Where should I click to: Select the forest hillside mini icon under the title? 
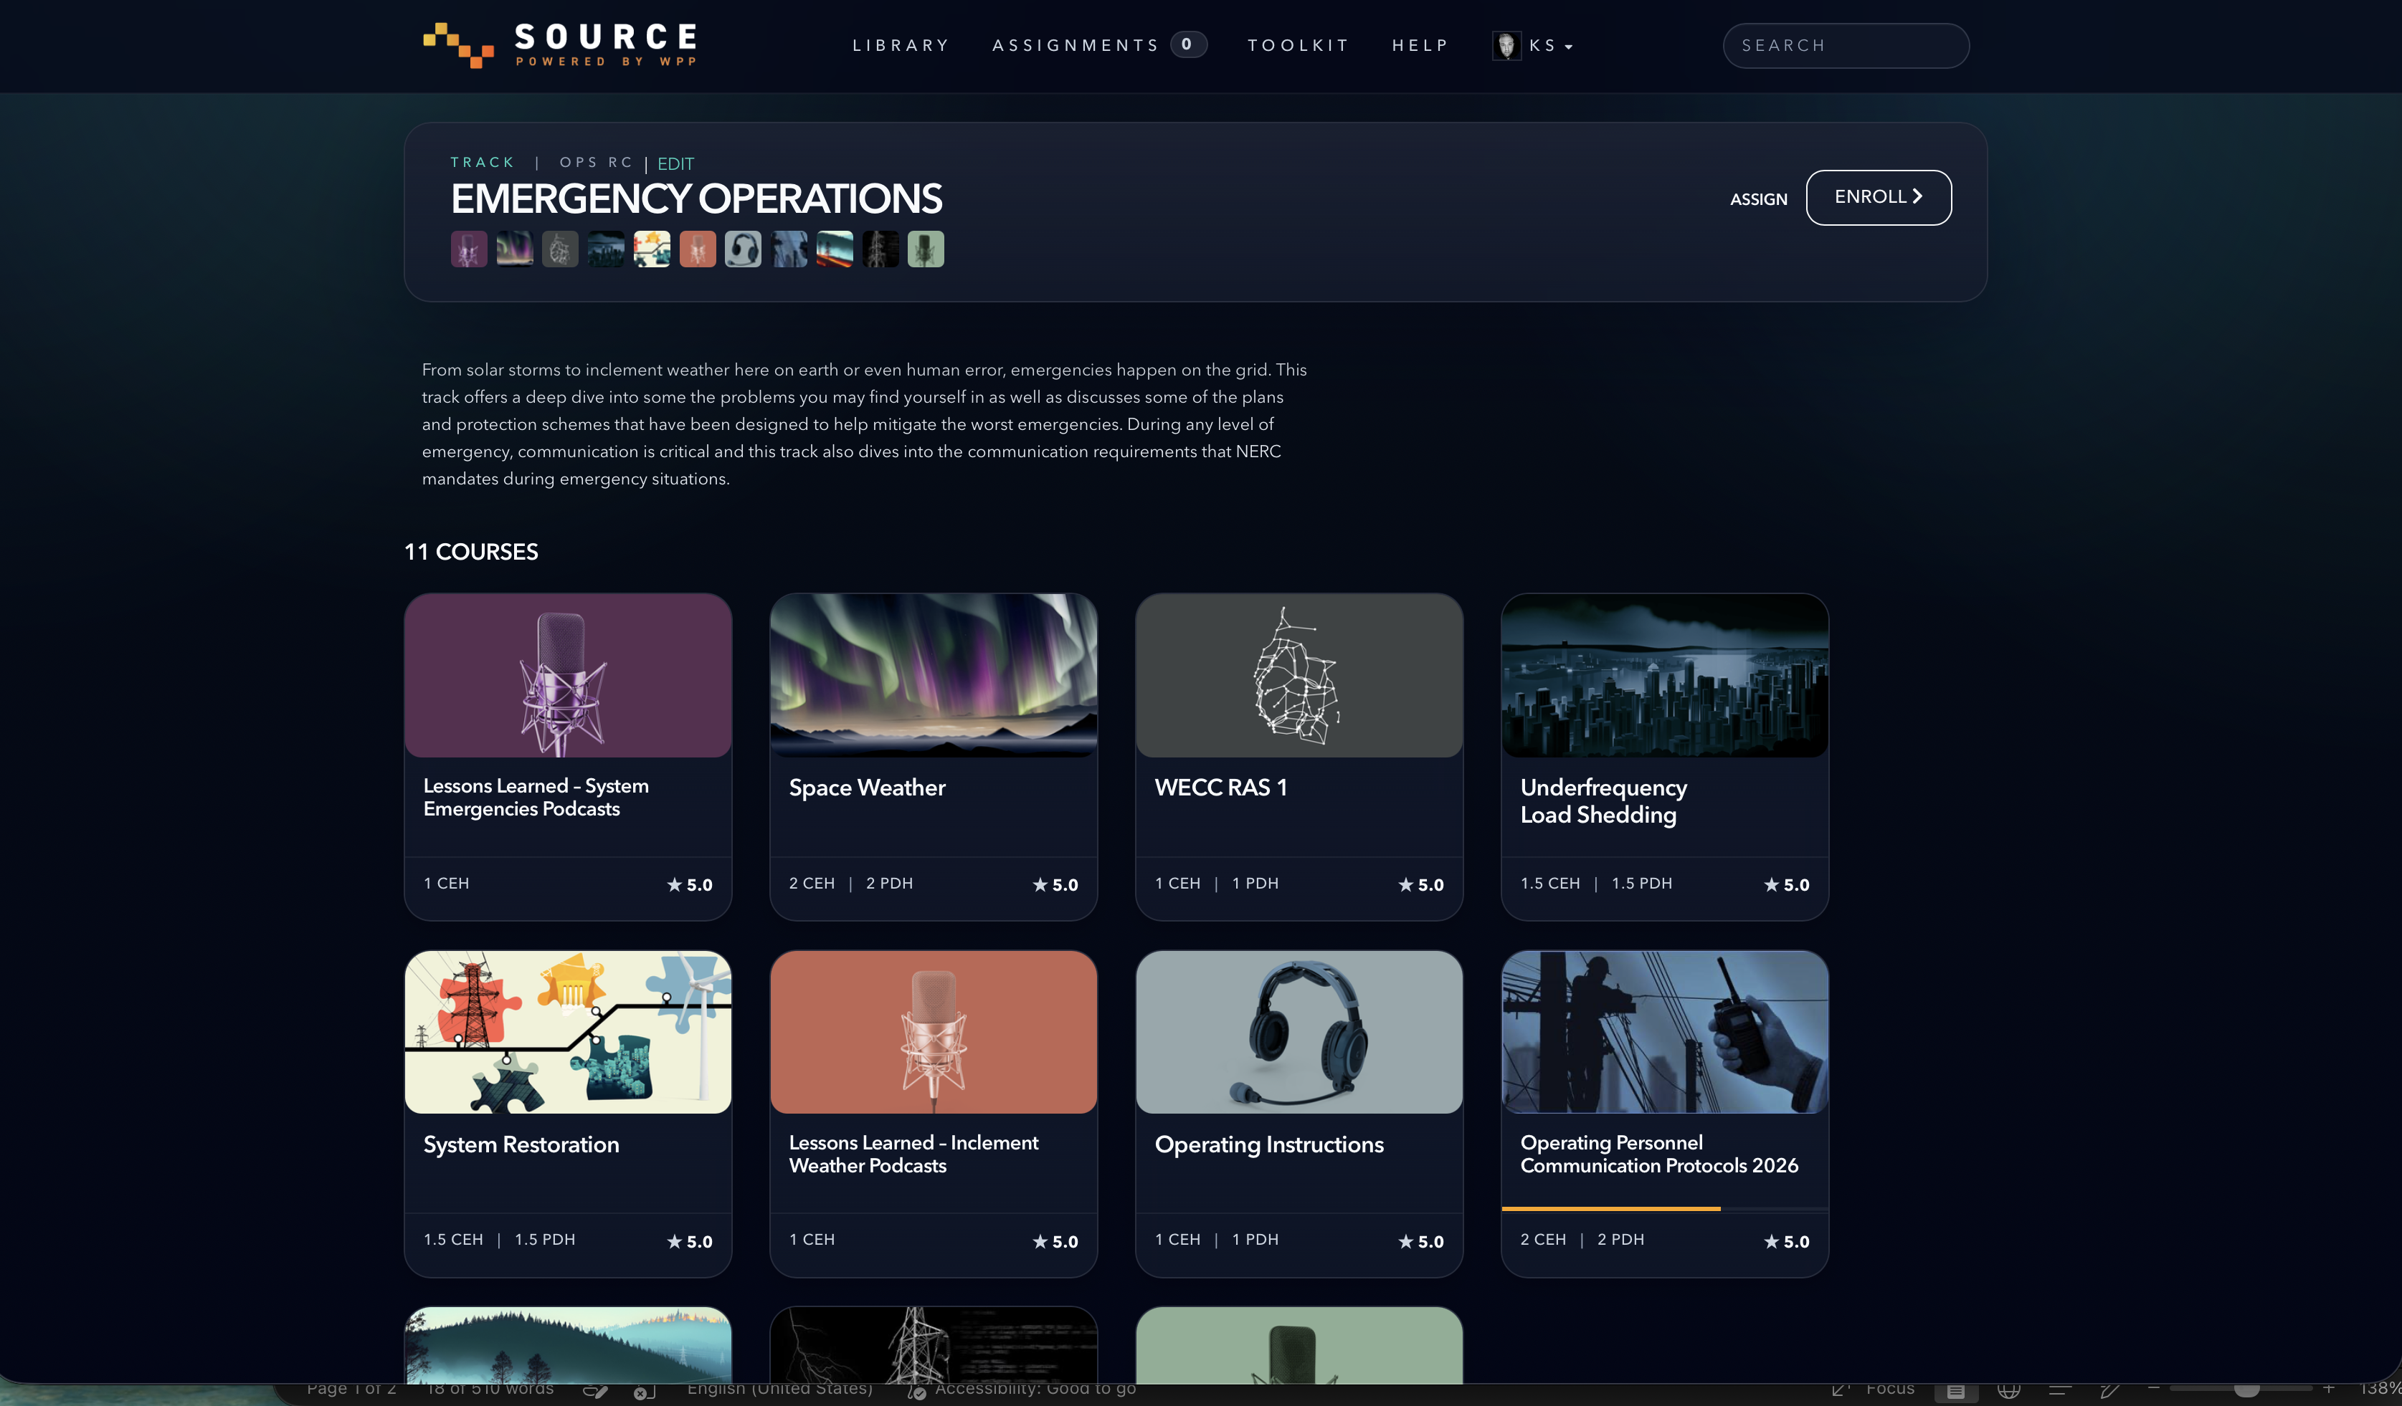[x=835, y=249]
